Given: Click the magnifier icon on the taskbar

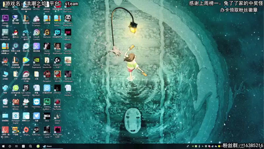Looking at the screenshot, I should tap(30, 146).
